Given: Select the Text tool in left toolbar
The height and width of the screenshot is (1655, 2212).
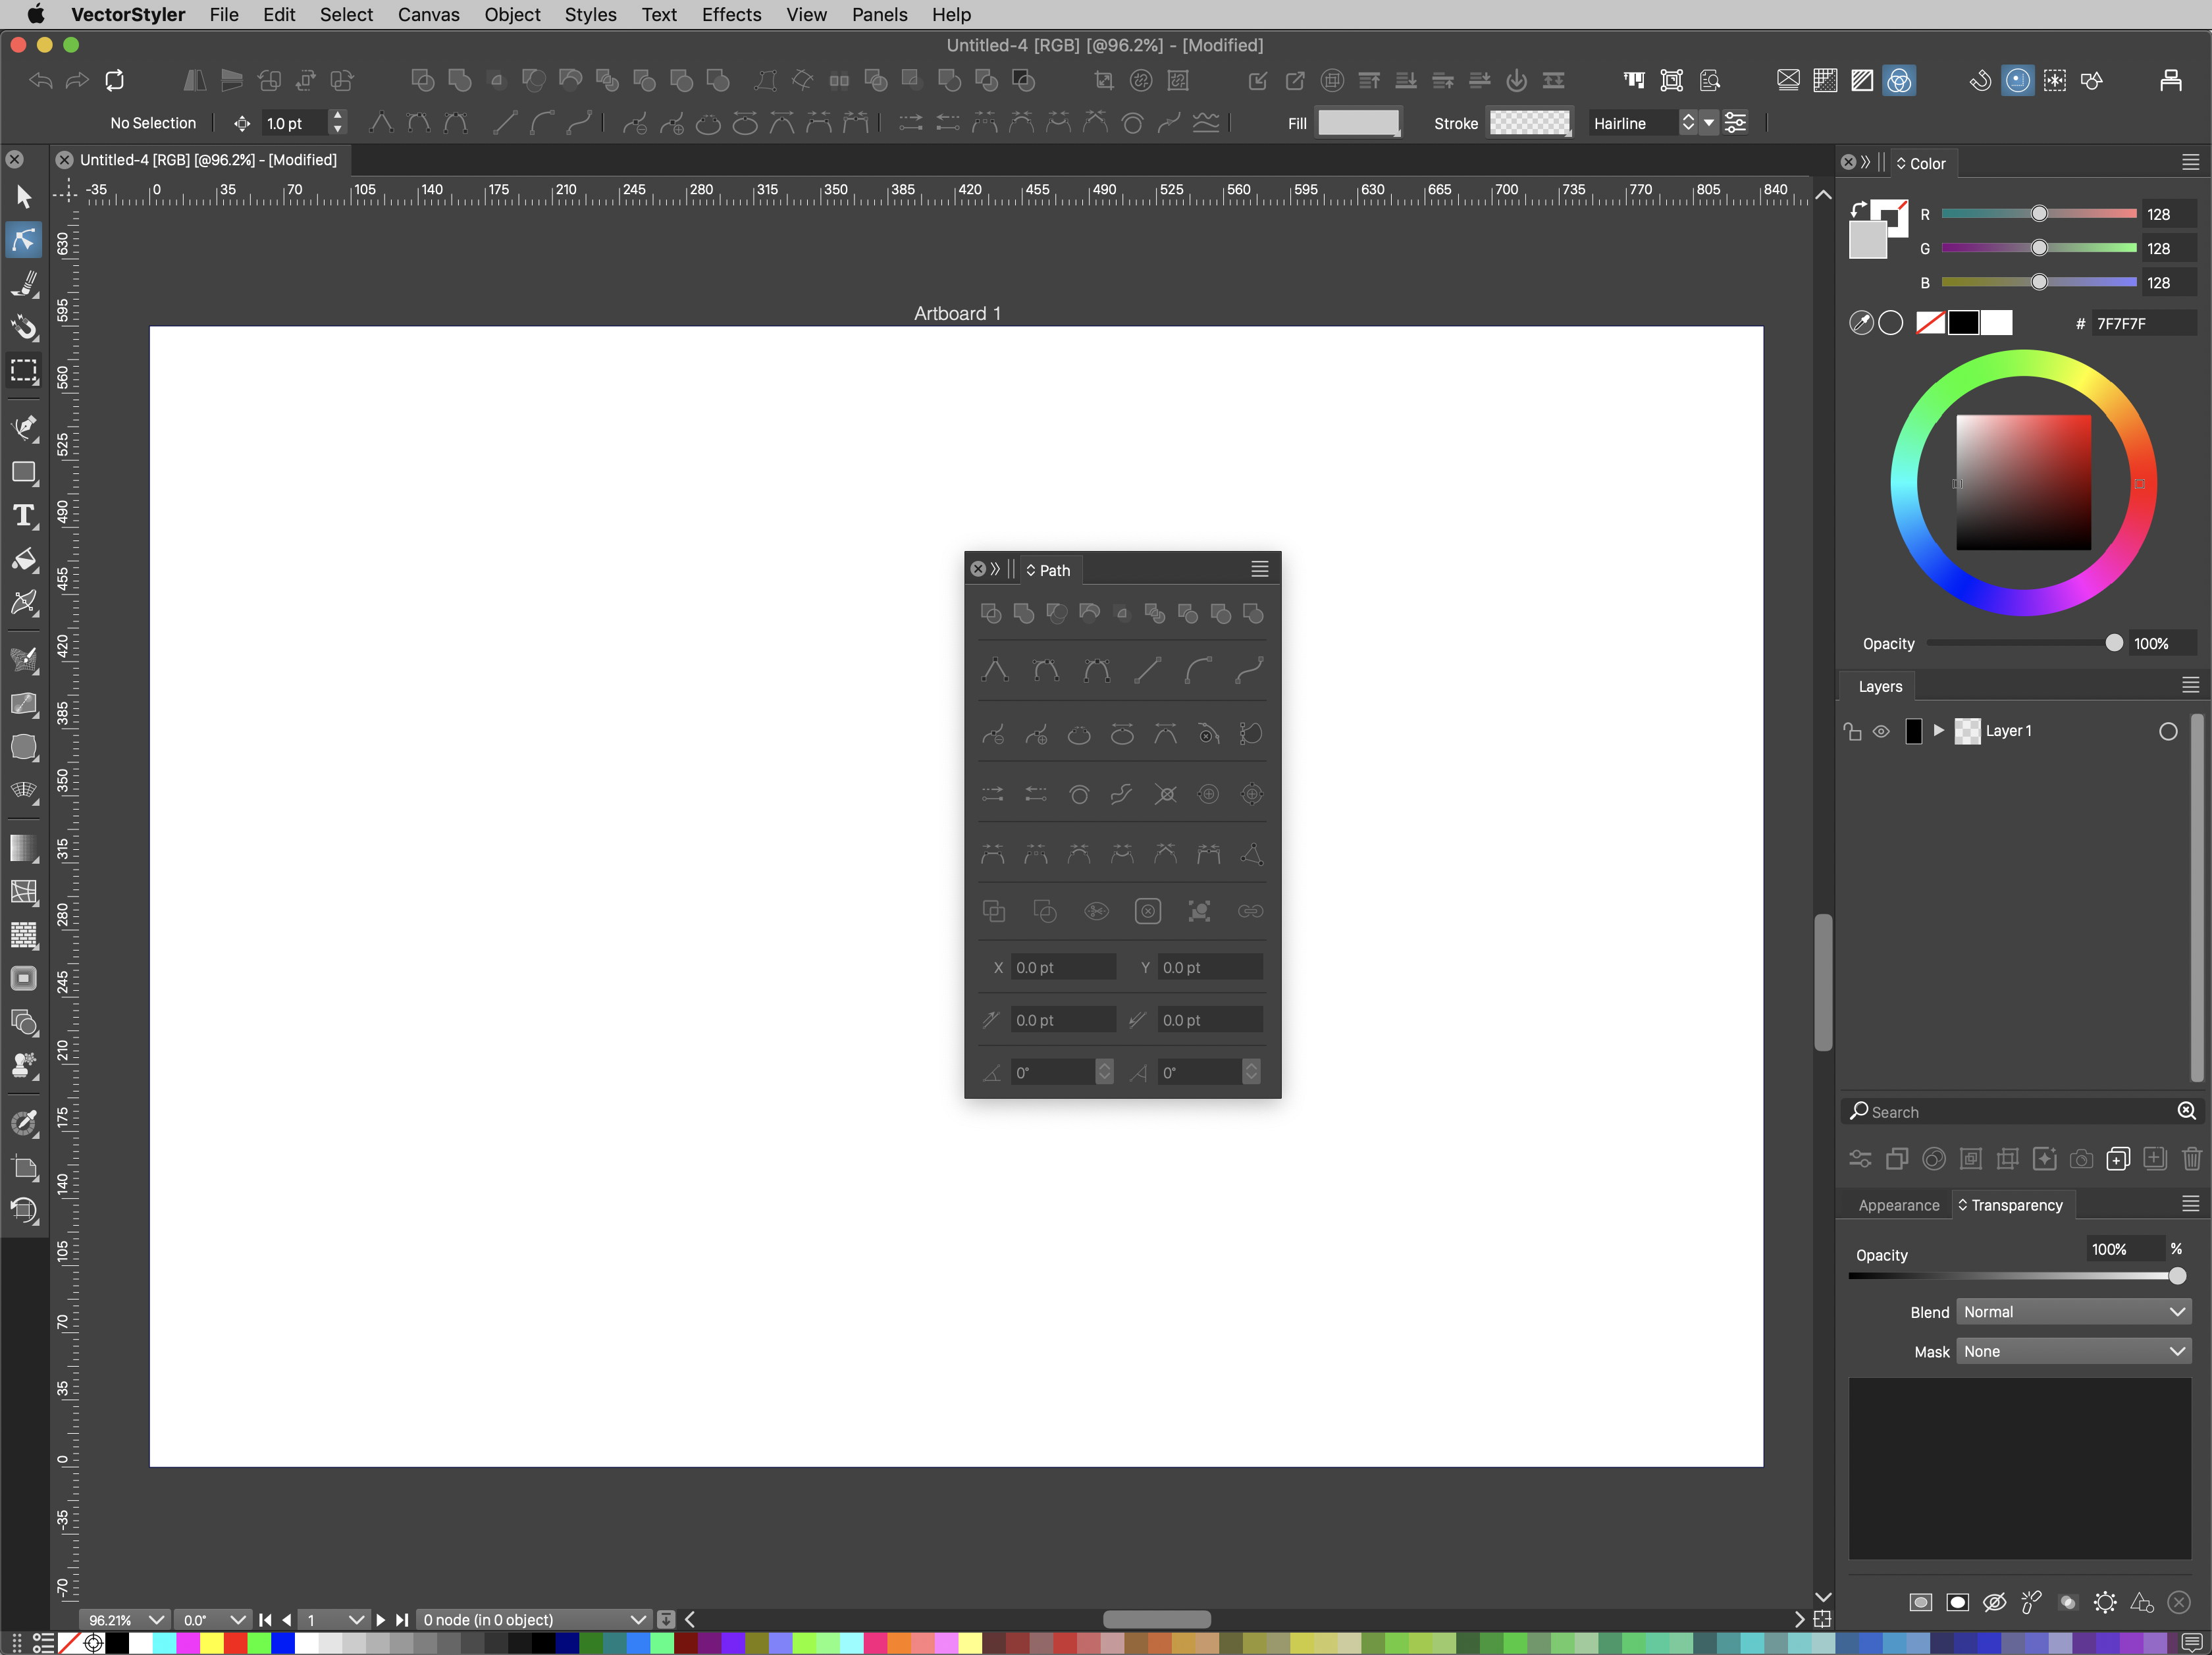Looking at the screenshot, I should 24,516.
